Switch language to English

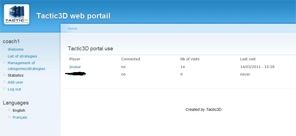pyautogui.click(x=19, y=110)
